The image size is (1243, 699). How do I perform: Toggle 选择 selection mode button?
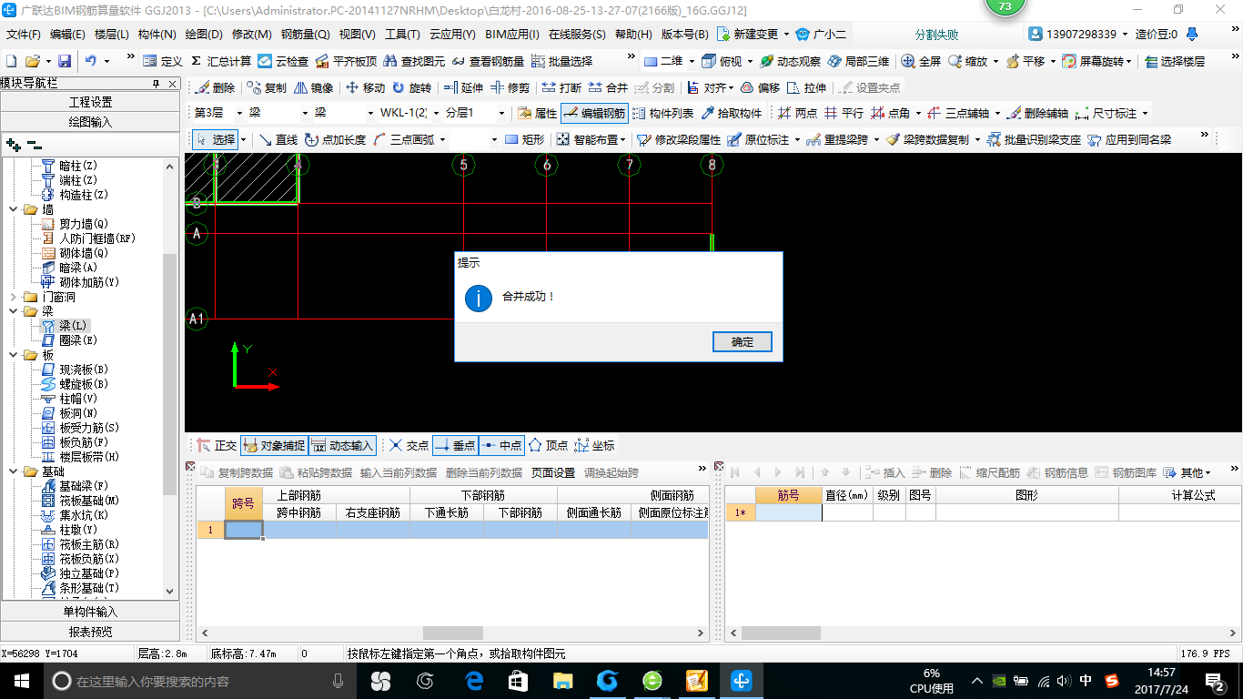pos(217,139)
